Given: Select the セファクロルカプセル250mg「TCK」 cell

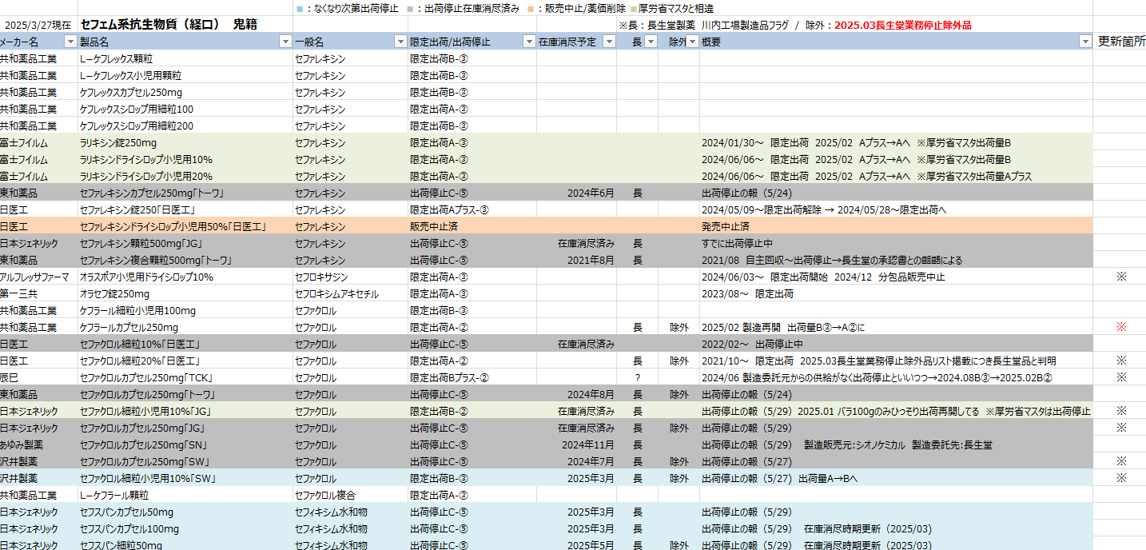Looking at the screenshot, I should 185,377.
